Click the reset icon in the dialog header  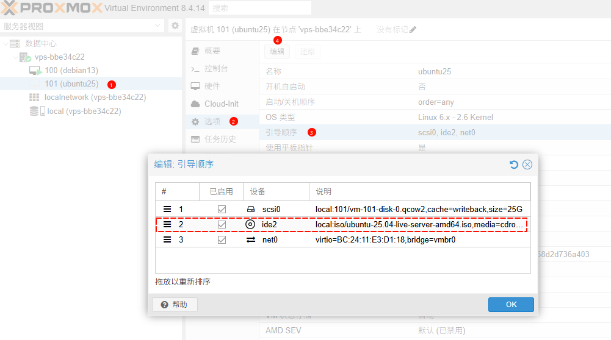(513, 165)
